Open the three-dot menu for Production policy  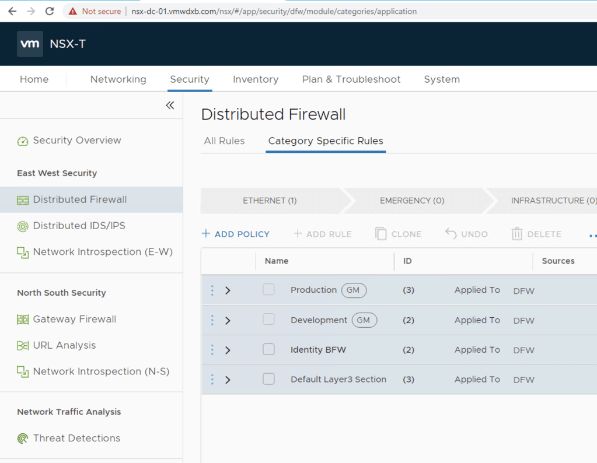tap(212, 290)
